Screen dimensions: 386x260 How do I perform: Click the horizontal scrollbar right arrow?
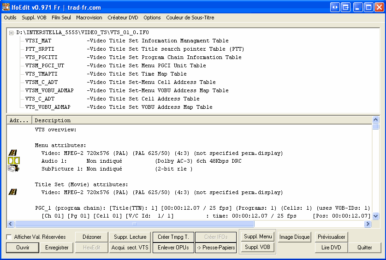pyautogui.click(x=368, y=224)
